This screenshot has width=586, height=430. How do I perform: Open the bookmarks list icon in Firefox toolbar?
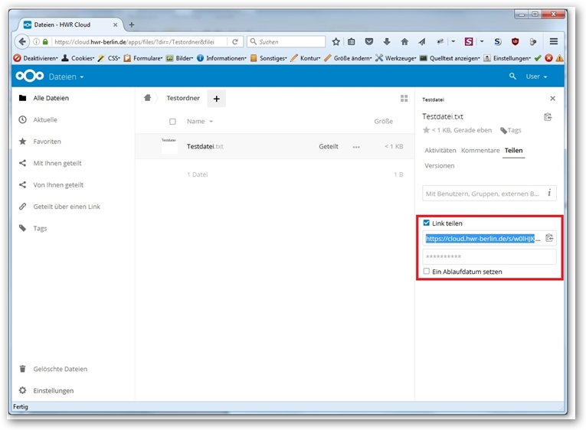click(352, 41)
